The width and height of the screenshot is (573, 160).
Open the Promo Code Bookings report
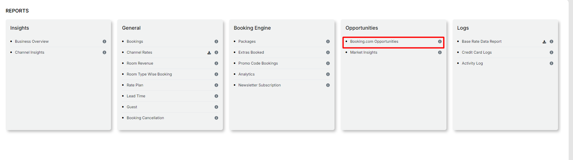point(258,63)
